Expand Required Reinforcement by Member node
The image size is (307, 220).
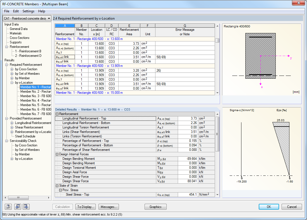12,78
